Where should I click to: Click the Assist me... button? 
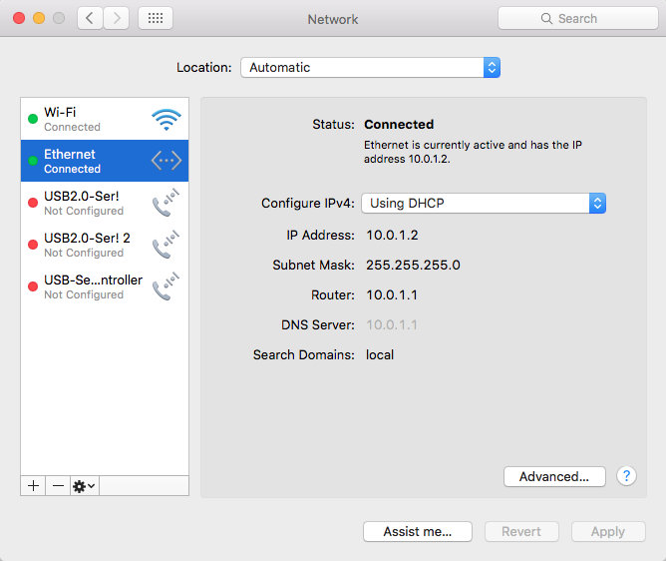pos(418,532)
